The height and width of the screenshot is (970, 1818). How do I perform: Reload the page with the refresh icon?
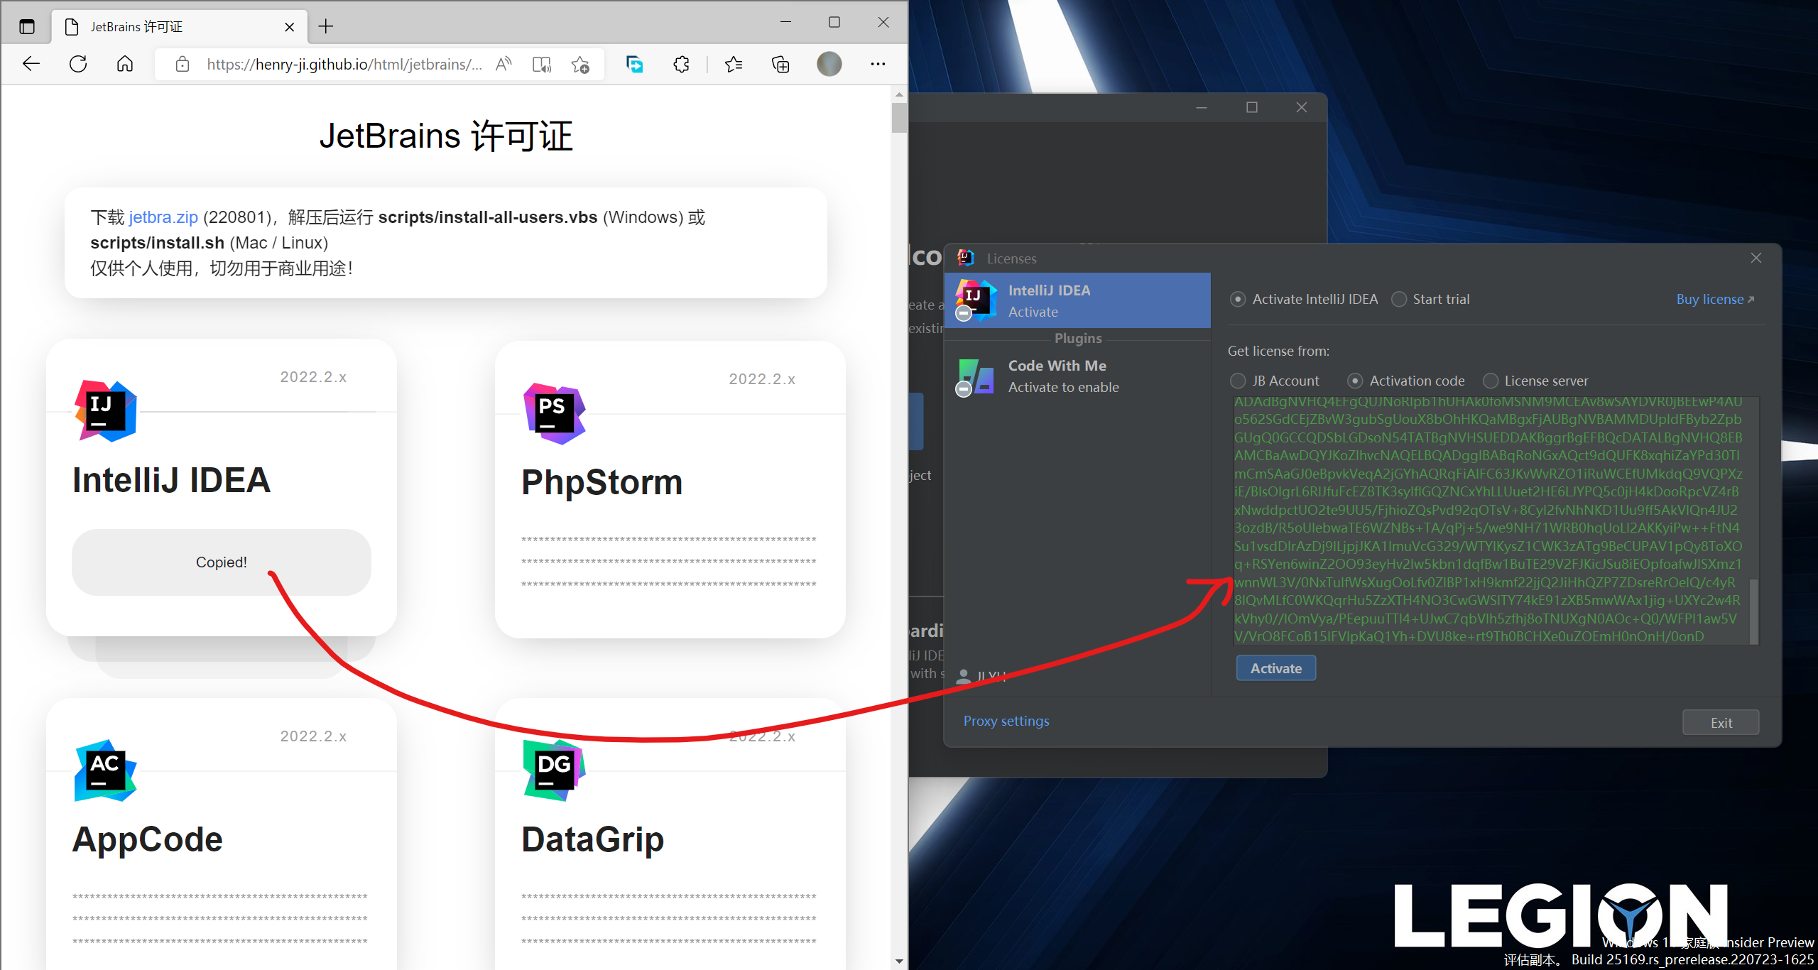pos(78,65)
